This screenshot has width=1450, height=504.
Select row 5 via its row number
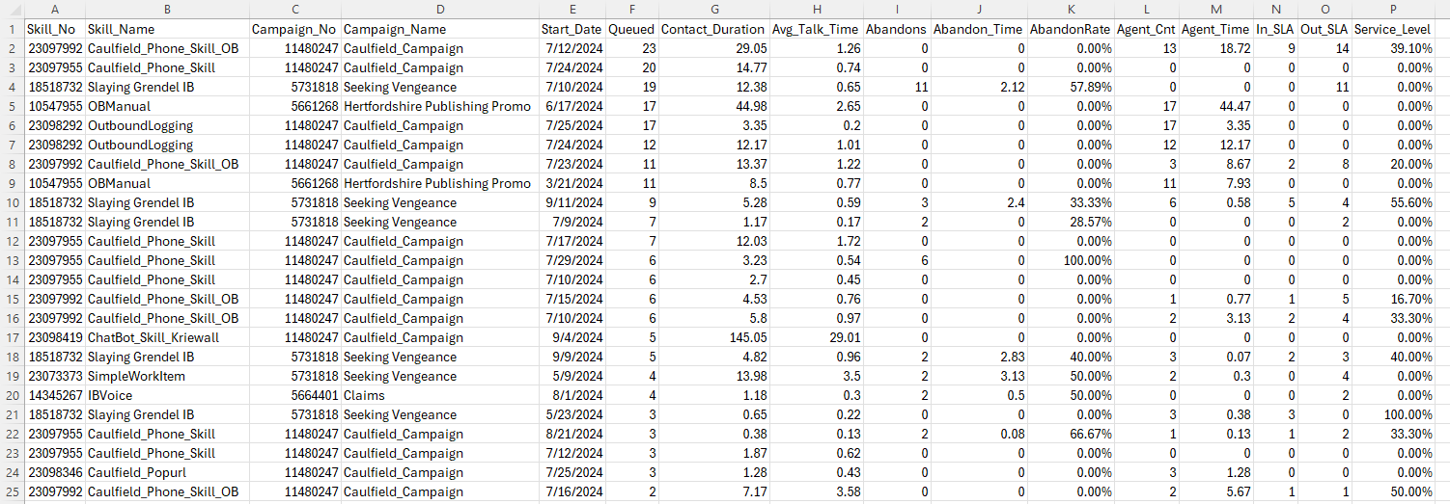[13, 106]
